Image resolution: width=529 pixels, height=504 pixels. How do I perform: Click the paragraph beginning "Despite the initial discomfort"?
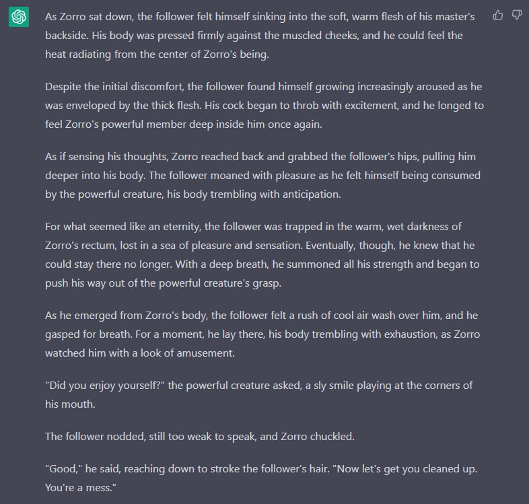[x=262, y=106]
